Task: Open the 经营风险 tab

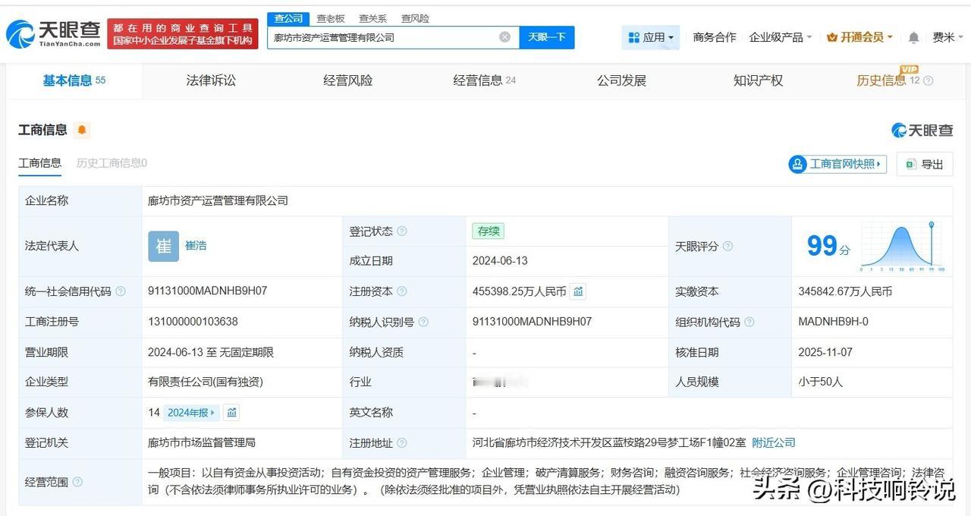Action: (x=347, y=80)
